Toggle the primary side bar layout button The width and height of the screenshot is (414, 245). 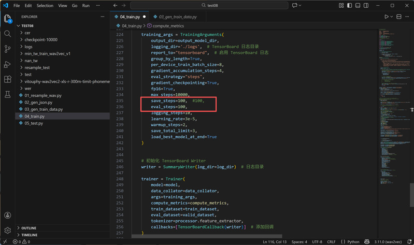[350, 6]
